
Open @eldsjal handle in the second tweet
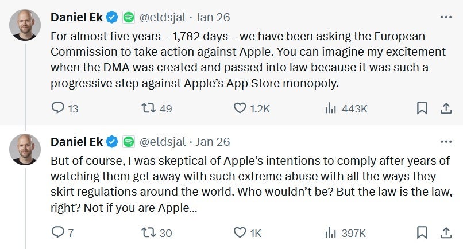click(x=163, y=141)
